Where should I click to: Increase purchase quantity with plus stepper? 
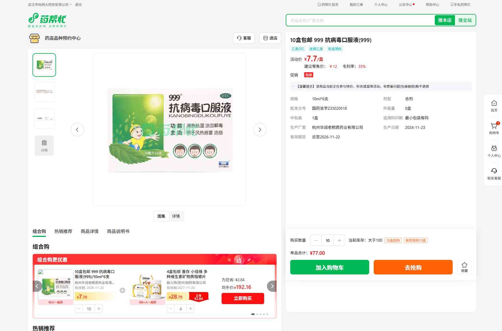tap(339, 240)
